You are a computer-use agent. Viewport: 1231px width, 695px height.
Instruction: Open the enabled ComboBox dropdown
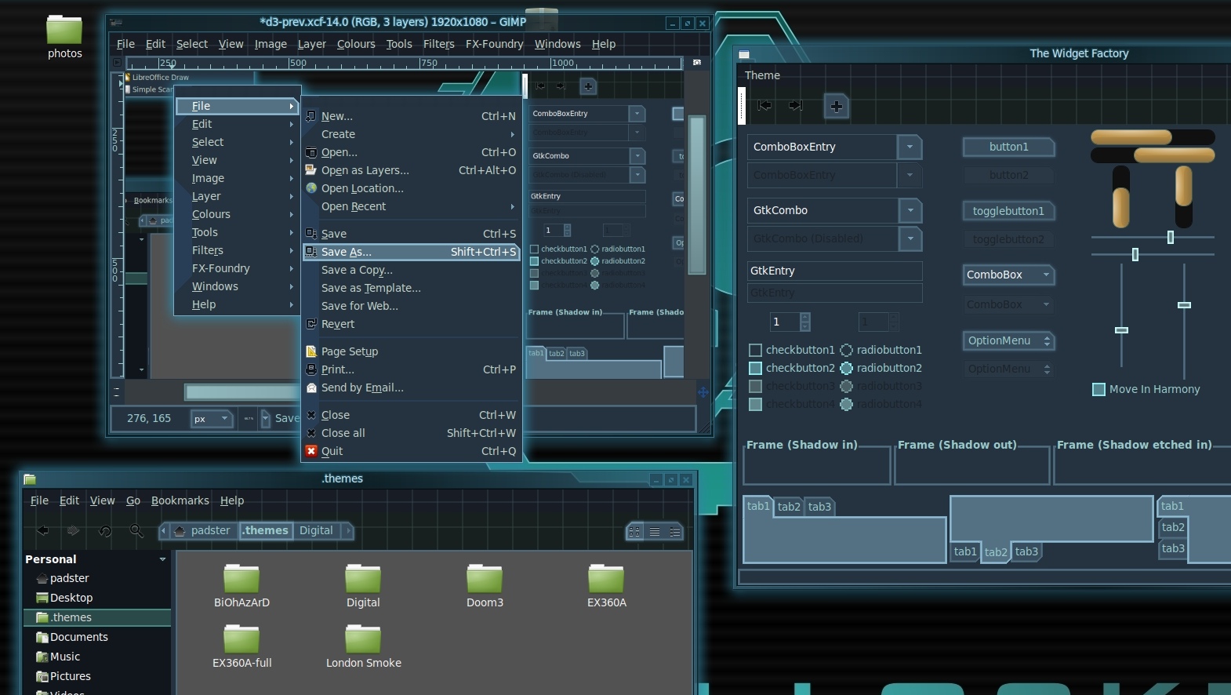[1008, 275]
